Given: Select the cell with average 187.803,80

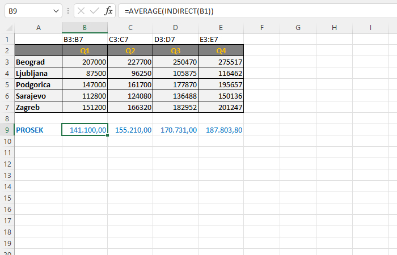Looking at the screenshot, I should [221, 130].
